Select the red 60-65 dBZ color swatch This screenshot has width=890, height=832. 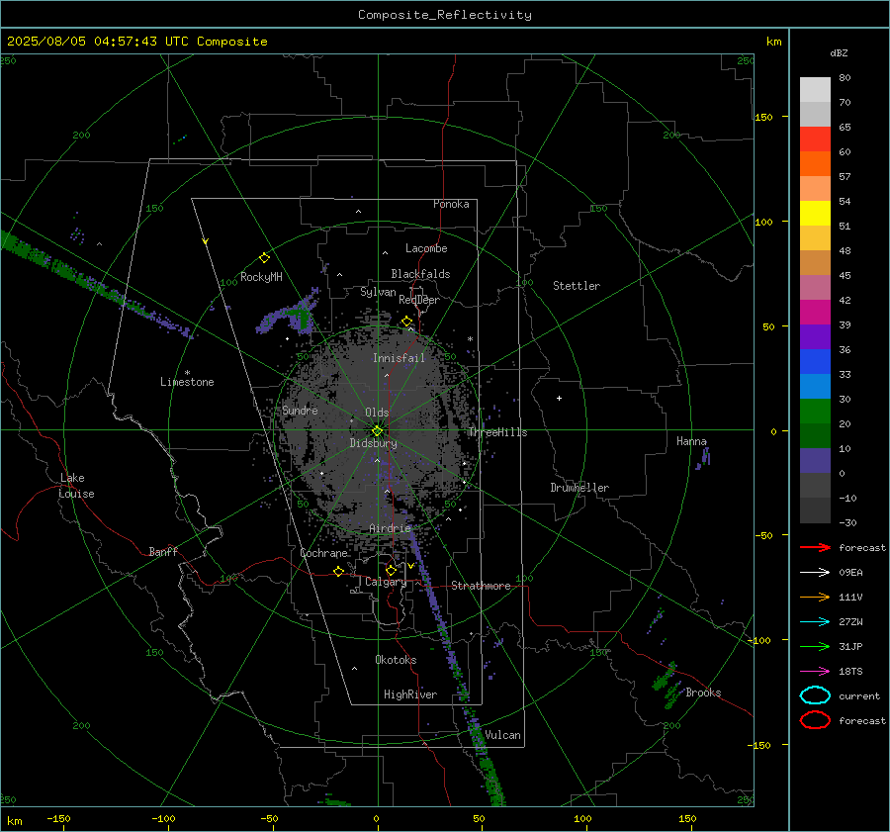[815, 139]
